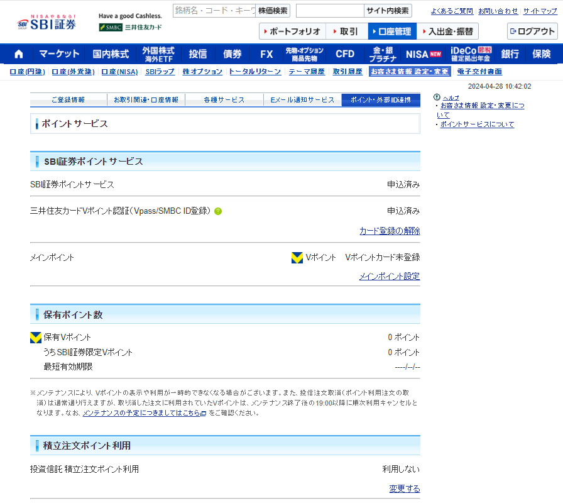
Task: Type in the 銘柄名・コード search field
Action: pos(214,11)
